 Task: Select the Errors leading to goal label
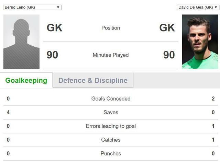point(111,126)
